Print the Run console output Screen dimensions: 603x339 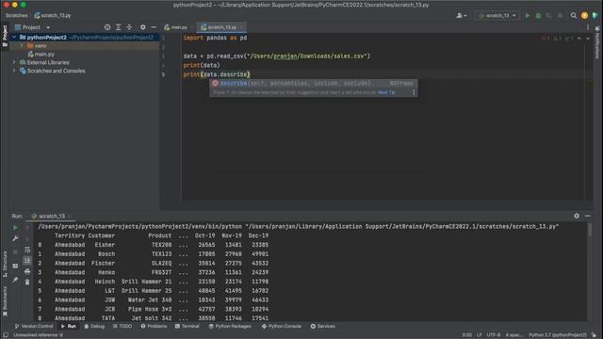27,272
